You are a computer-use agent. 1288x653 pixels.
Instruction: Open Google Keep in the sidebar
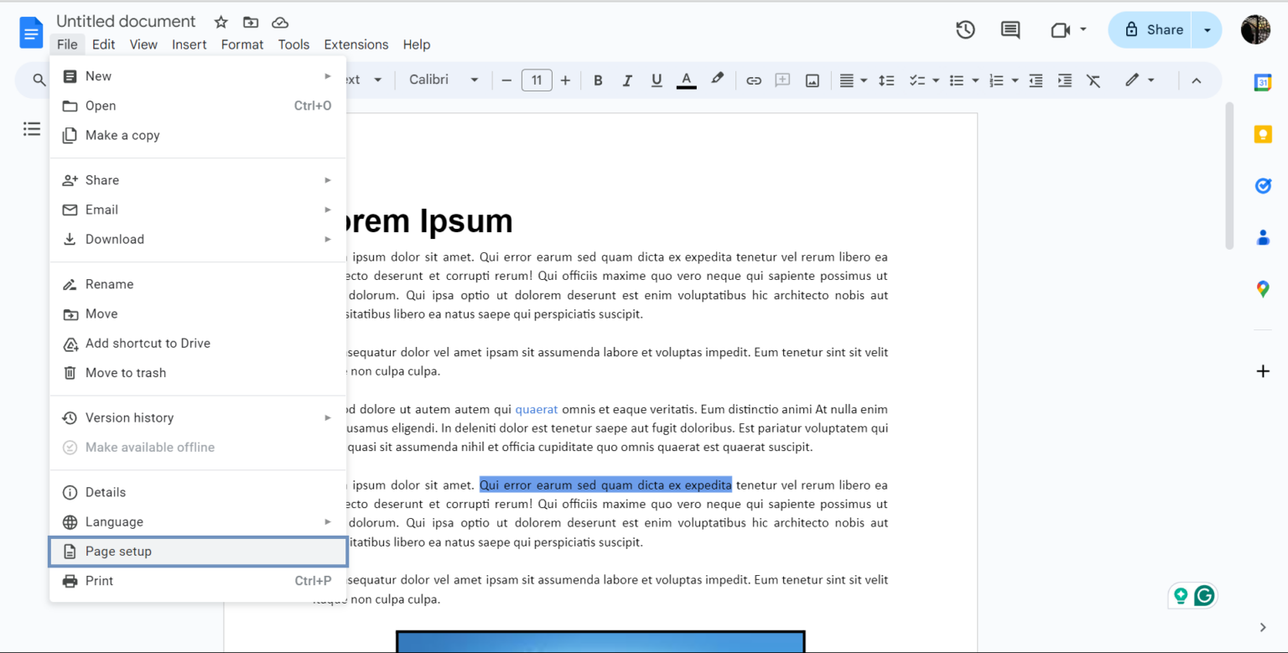point(1263,134)
